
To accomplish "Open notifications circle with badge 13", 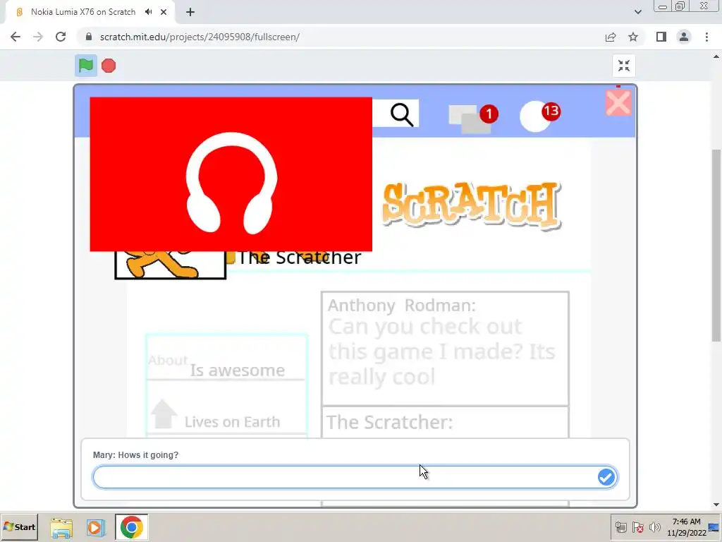I will 540,116.
